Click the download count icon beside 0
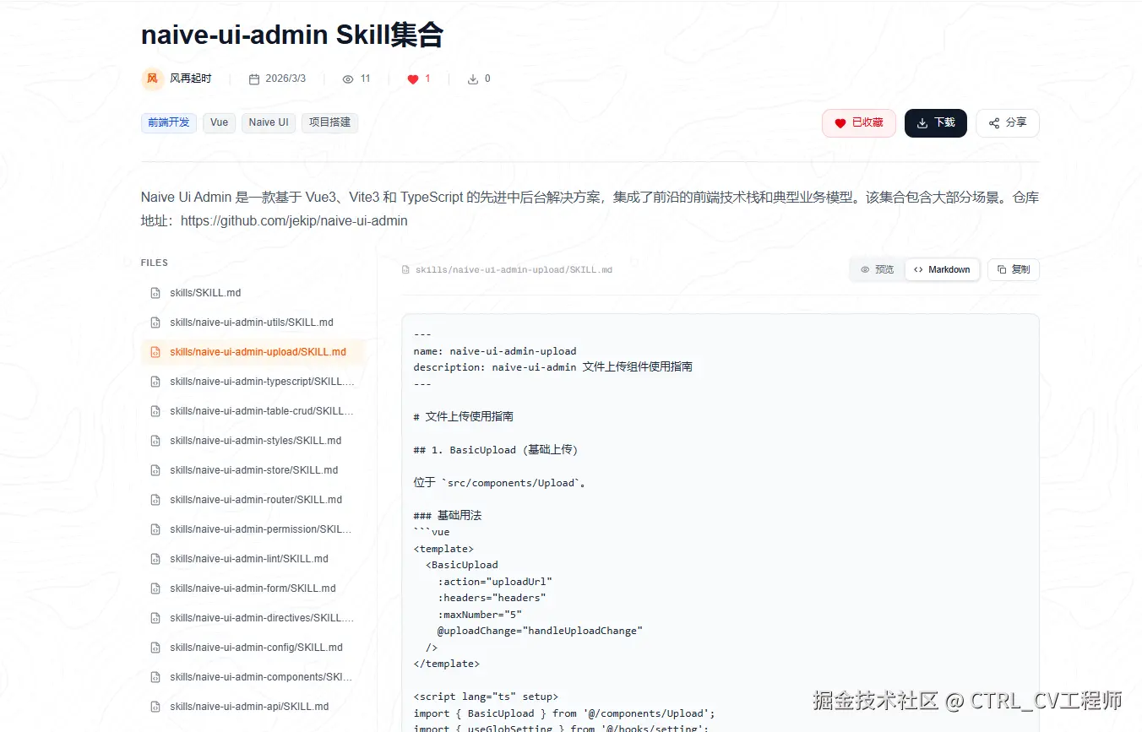This screenshot has width=1142, height=732. (473, 79)
